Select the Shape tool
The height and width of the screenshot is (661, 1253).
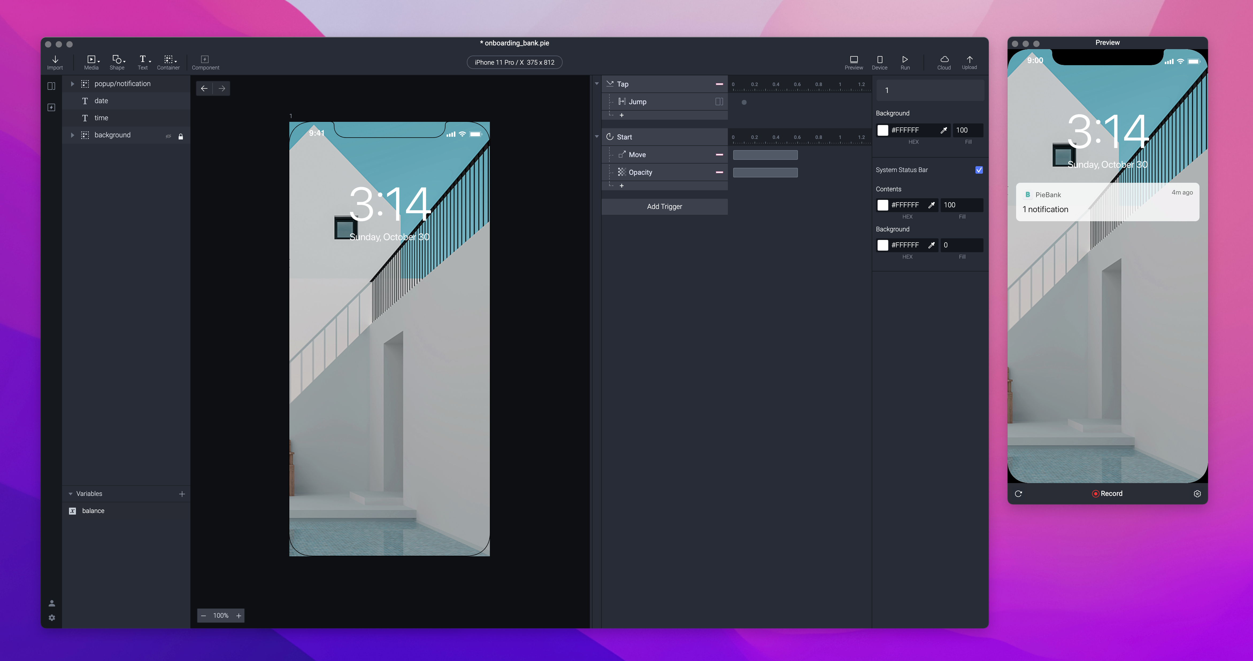pos(117,60)
